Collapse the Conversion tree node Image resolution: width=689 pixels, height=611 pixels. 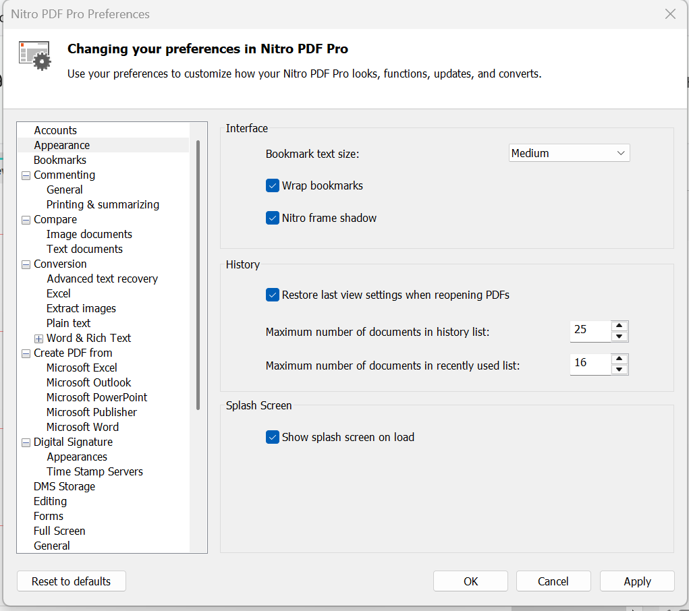click(x=26, y=264)
